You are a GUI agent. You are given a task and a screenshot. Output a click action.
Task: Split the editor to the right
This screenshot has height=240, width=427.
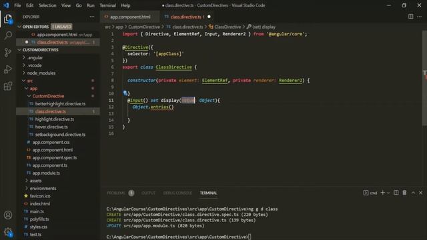(411, 17)
